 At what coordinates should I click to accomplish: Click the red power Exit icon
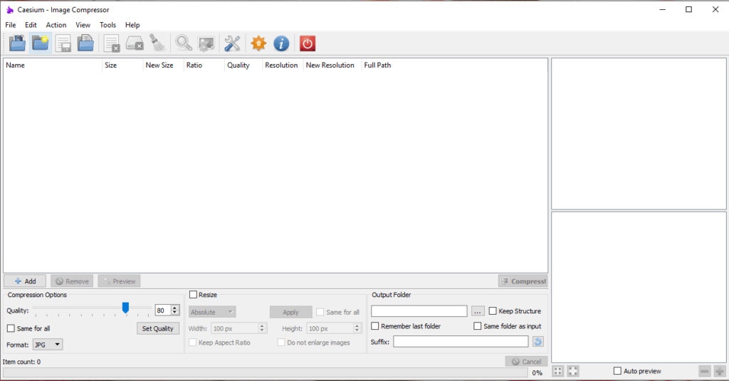coord(308,43)
